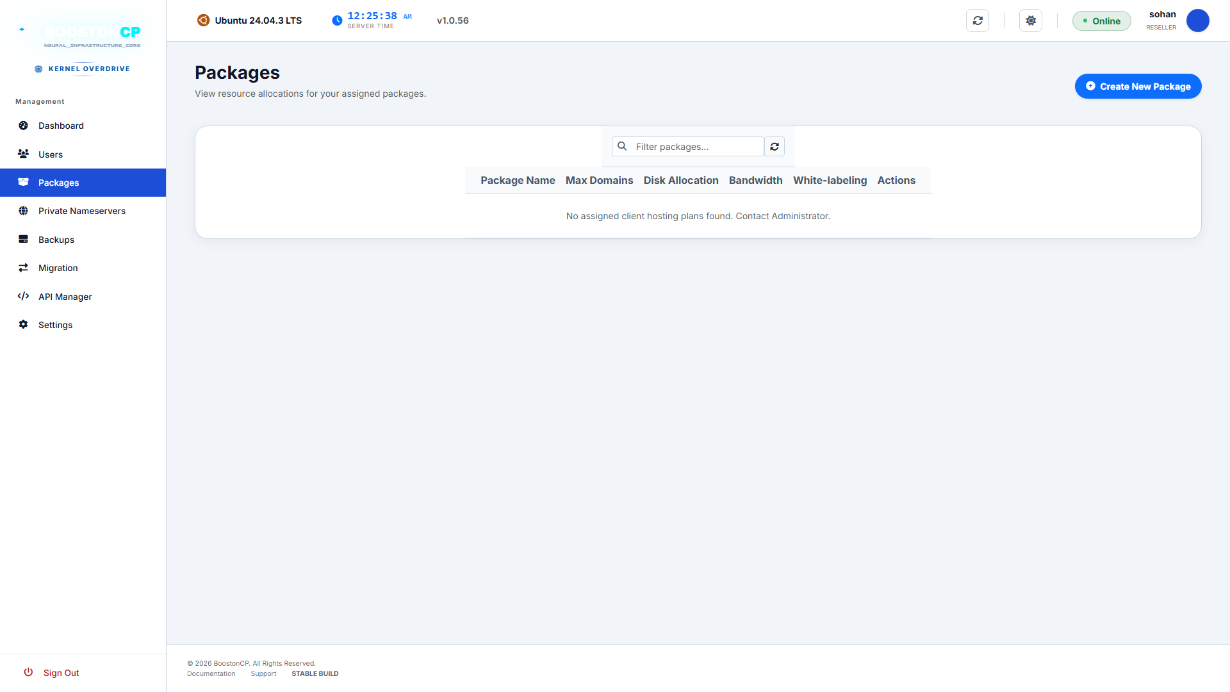Click the Backups drive icon in sidebar
The width and height of the screenshot is (1230, 692).
pos(23,239)
